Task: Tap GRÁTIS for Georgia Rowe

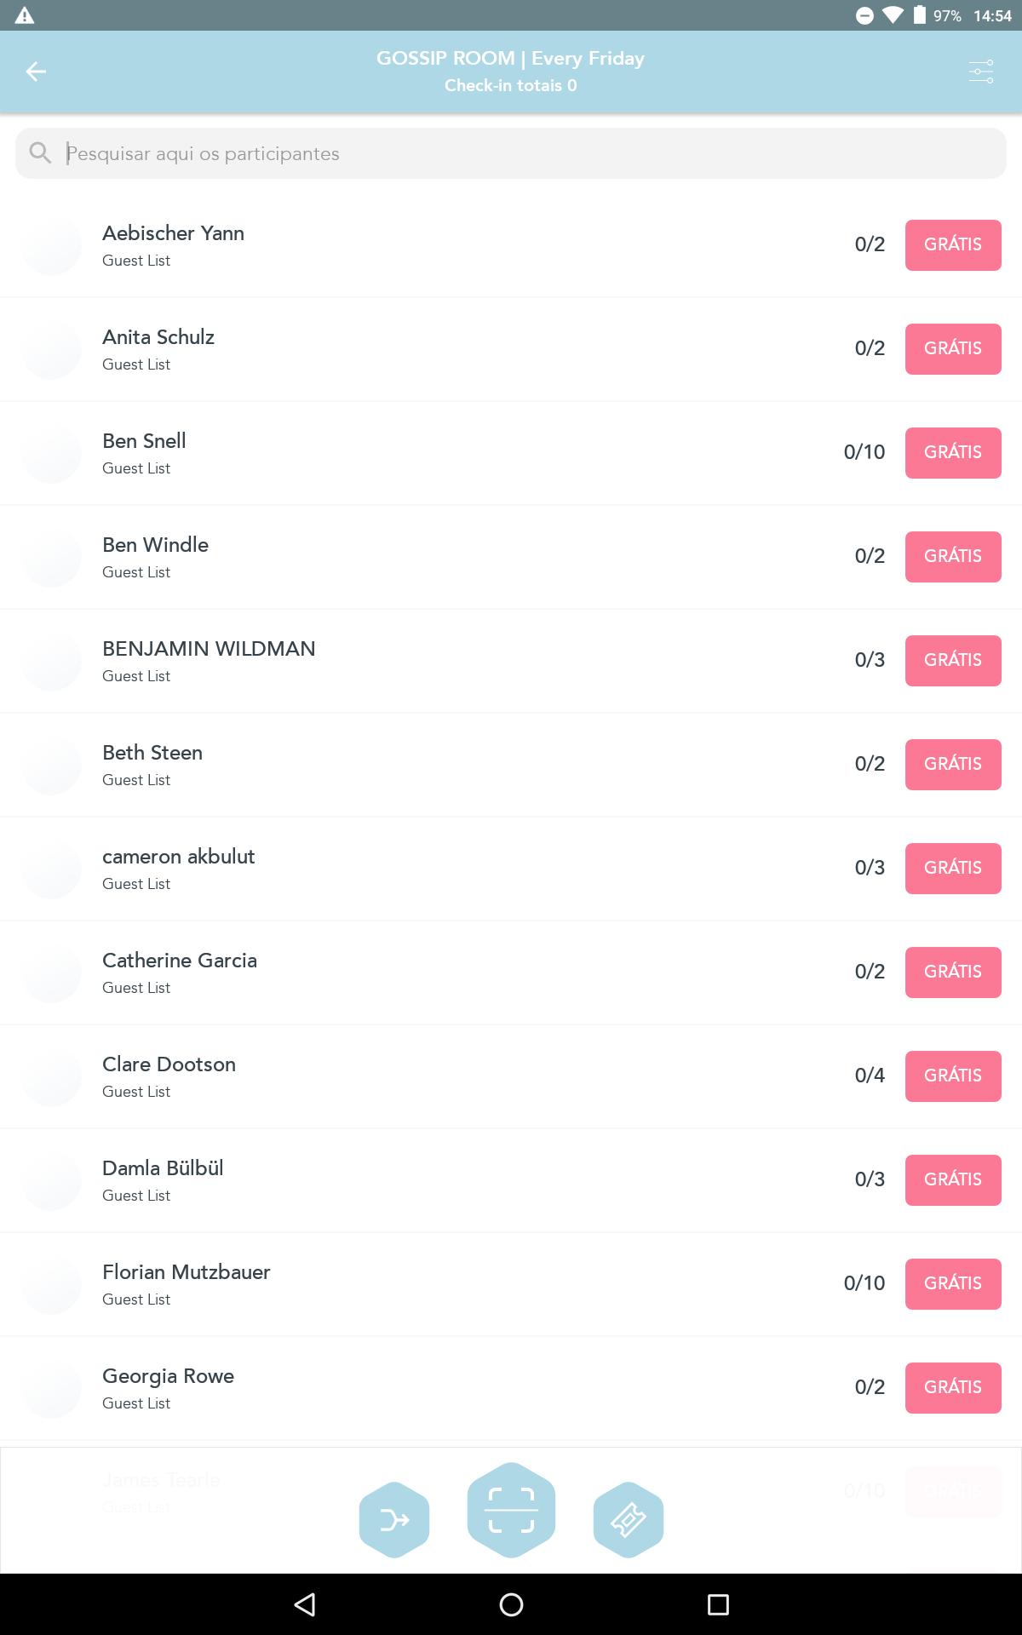Action: (x=952, y=1388)
